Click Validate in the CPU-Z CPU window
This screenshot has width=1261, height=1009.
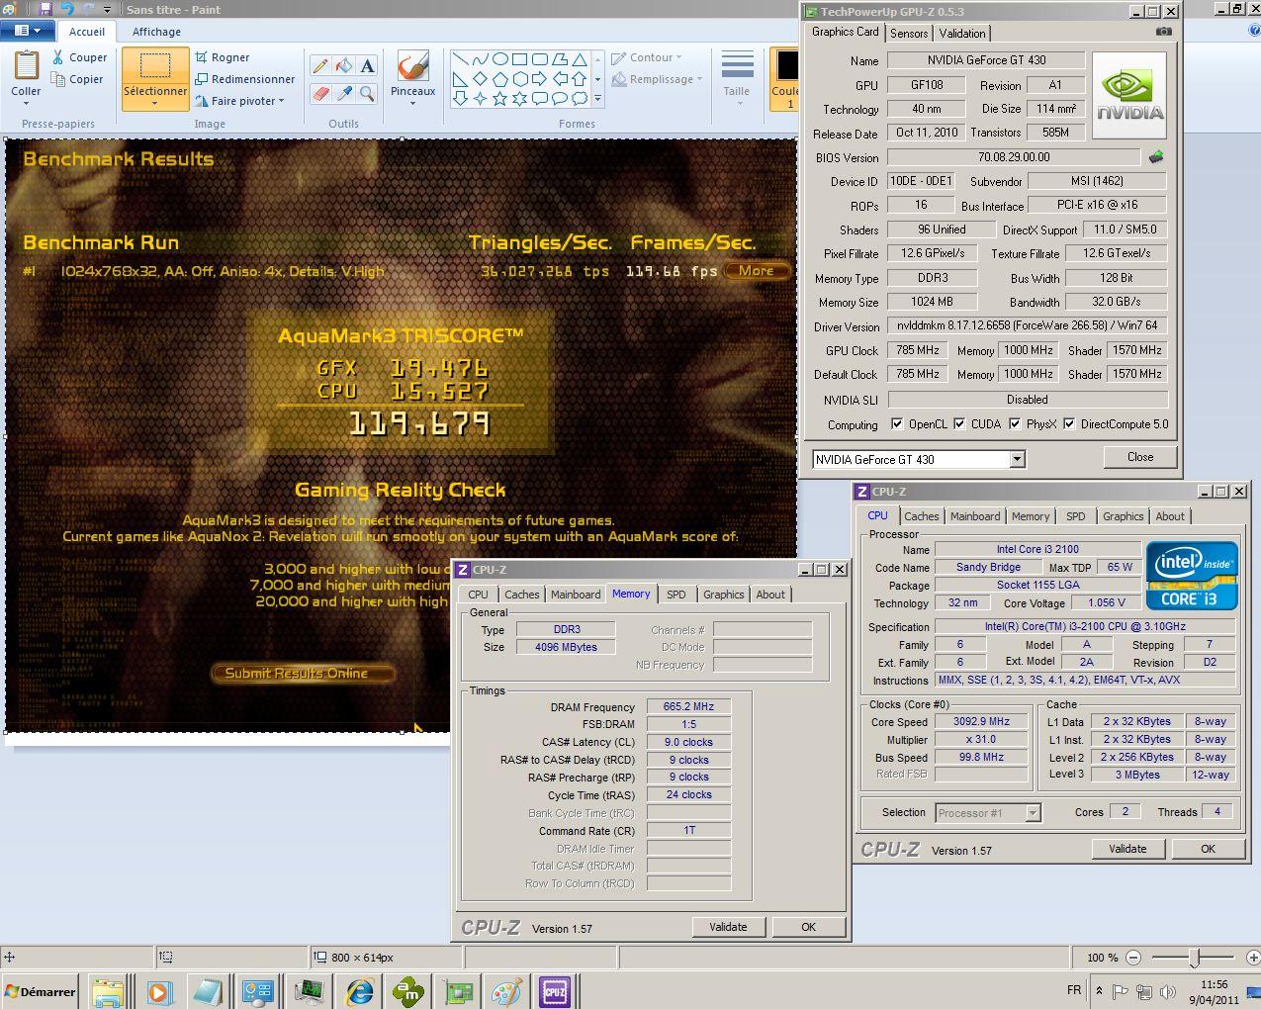(1127, 849)
